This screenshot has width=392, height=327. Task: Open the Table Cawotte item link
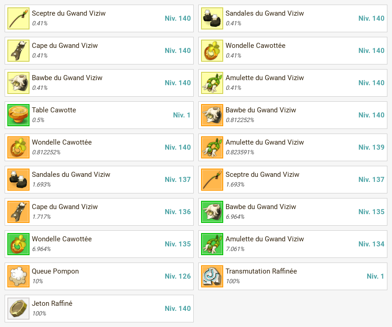(x=54, y=110)
